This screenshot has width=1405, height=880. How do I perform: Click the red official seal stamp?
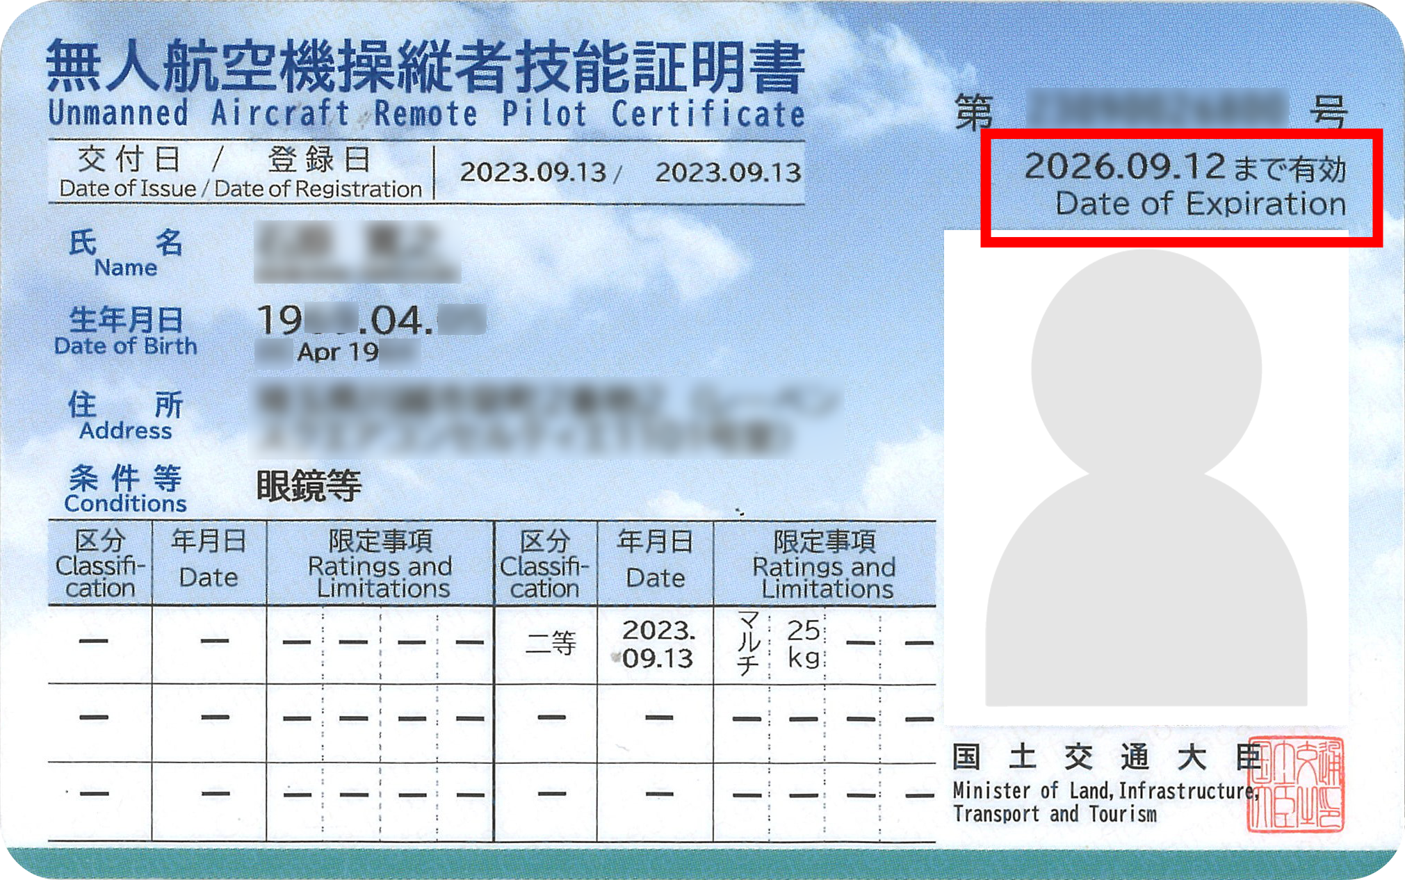coord(1295,785)
